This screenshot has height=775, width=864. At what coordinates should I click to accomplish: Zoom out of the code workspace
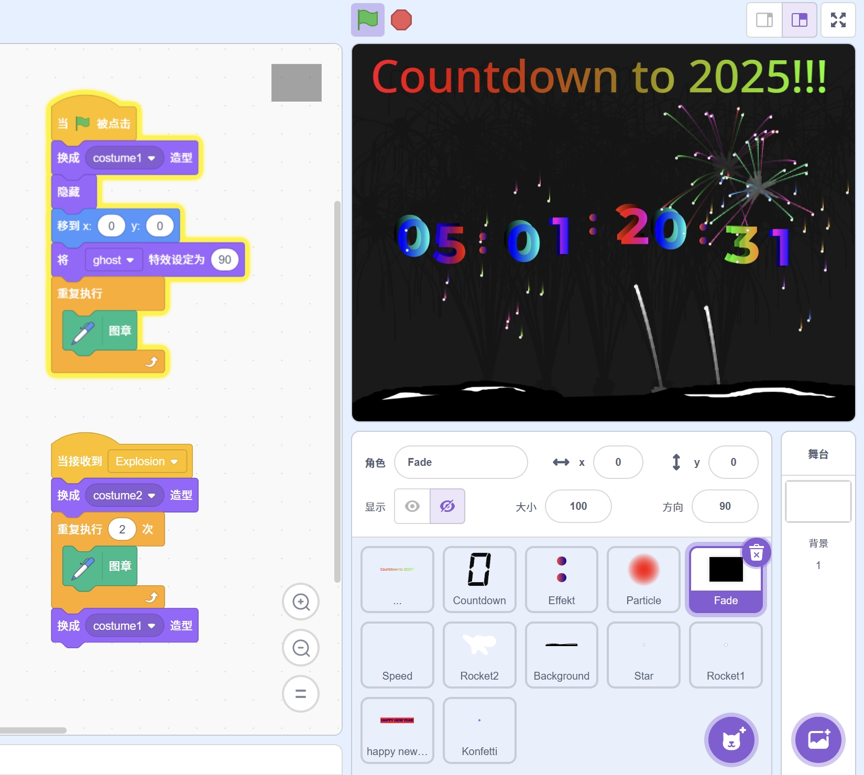coord(301,648)
